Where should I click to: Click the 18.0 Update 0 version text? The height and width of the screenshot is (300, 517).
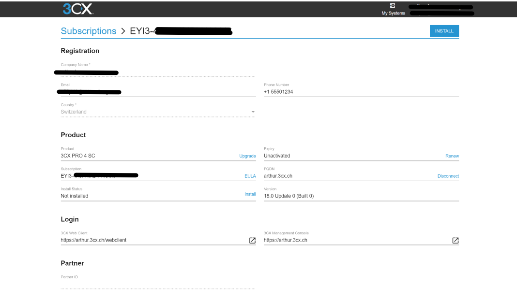[289, 196]
